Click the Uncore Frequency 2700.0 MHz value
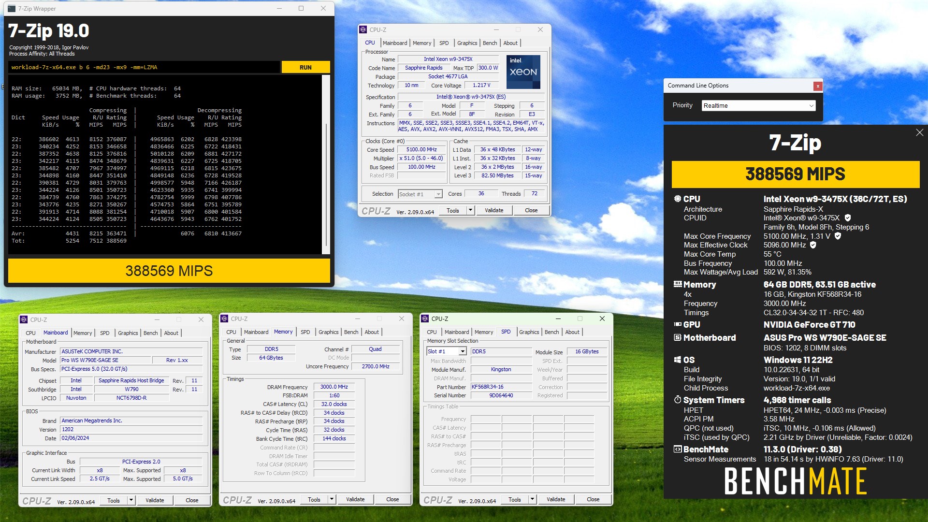Screen dimensions: 928x522 tap(376, 366)
